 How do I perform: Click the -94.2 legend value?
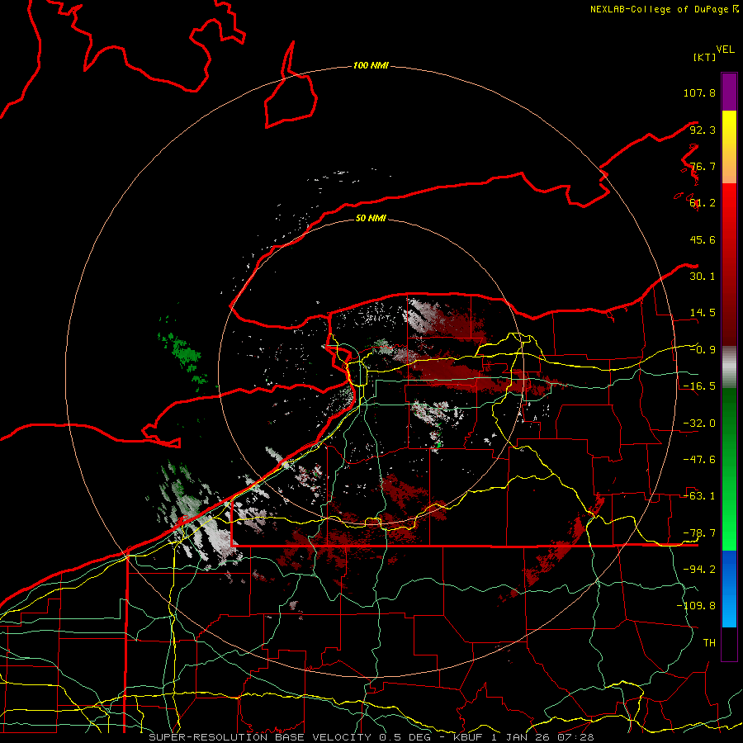pyautogui.click(x=699, y=570)
